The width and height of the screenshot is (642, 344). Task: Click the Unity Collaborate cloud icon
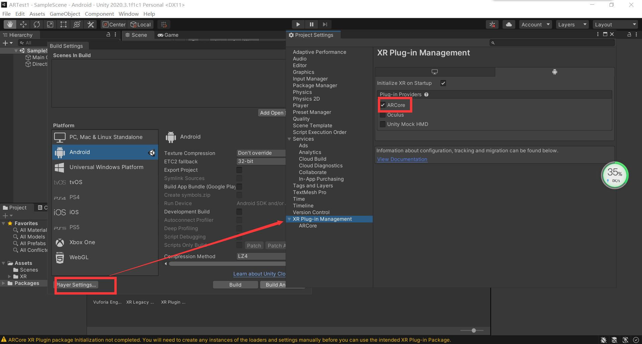tap(509, 24)
